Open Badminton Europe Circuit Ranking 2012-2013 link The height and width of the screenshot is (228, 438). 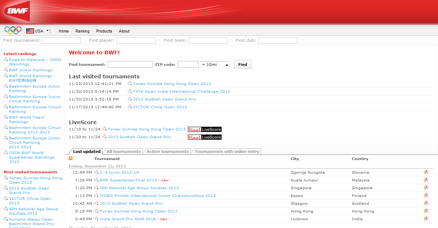pos(35,130)
